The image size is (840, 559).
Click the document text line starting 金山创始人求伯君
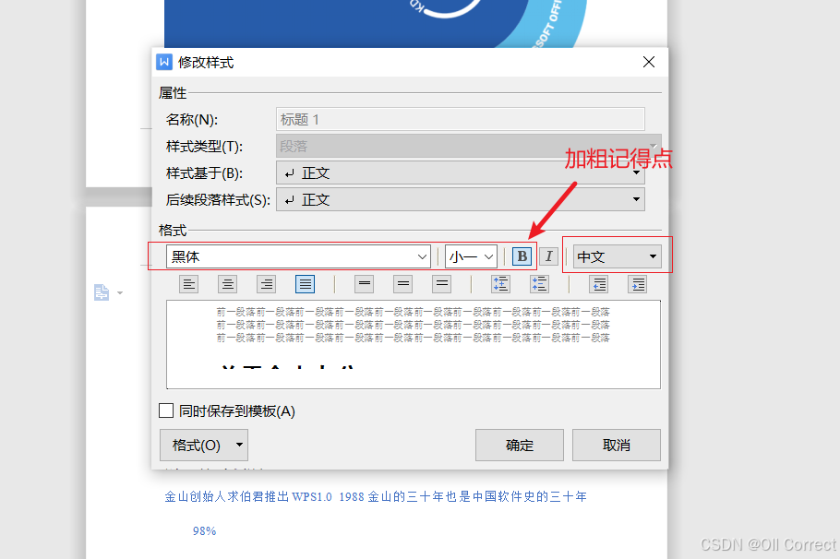point(376,497)
